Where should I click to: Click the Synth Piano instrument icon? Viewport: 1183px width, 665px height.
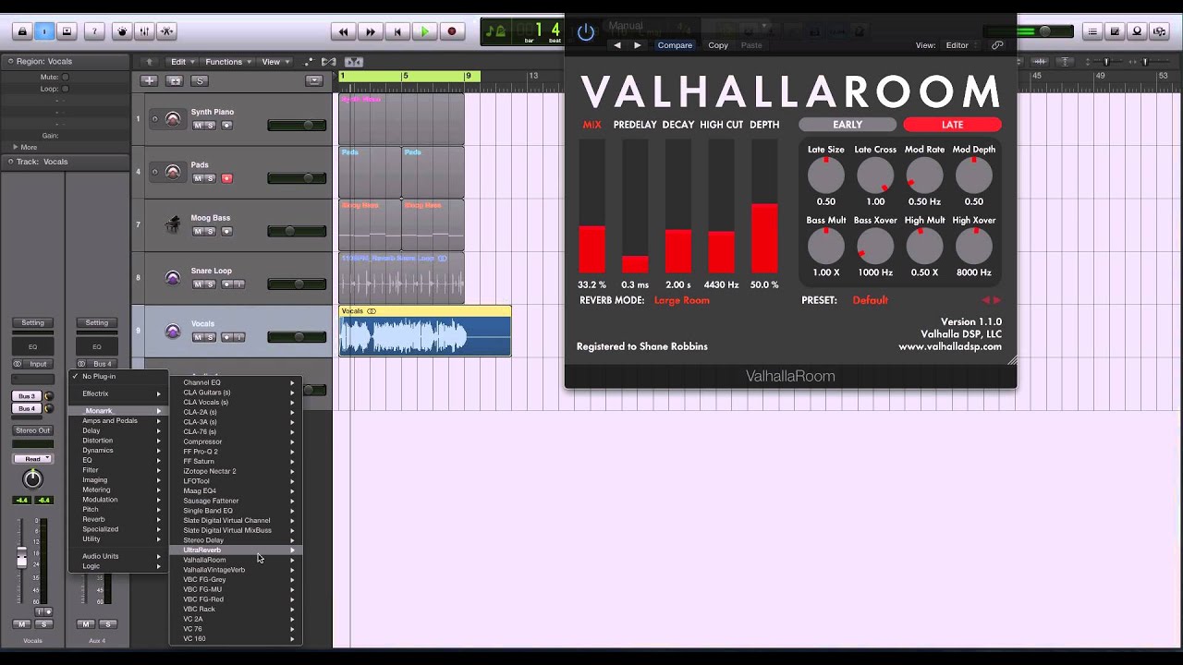click(x=173, y=118)
